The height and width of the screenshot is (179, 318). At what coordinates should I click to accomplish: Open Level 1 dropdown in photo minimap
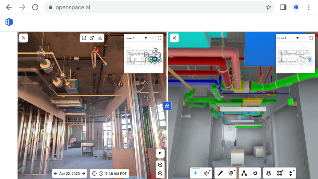[x=146, y=38]
